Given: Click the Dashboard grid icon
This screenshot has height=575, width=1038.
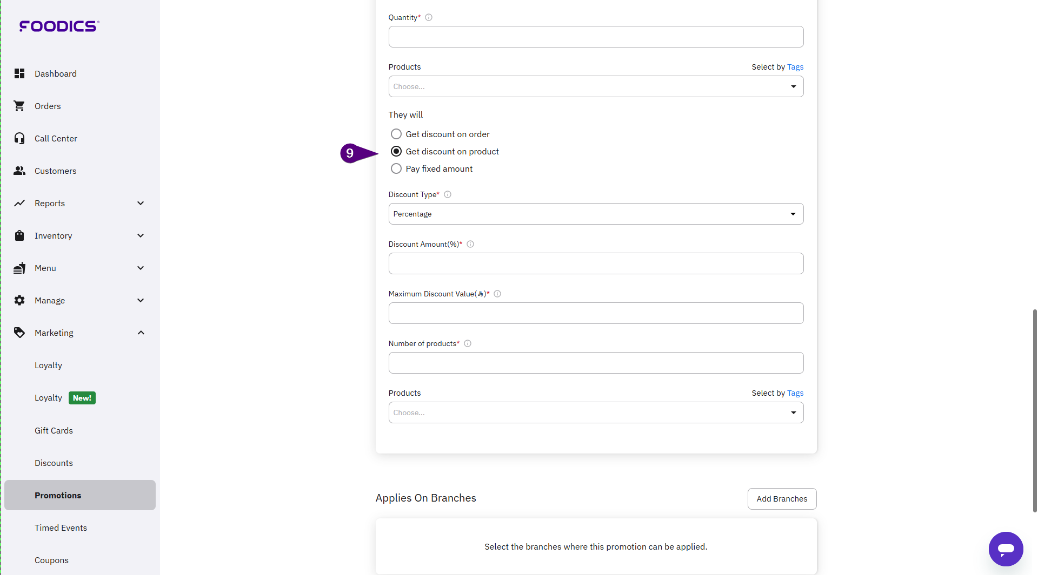Looking at the screenshot, I should 19,73.
